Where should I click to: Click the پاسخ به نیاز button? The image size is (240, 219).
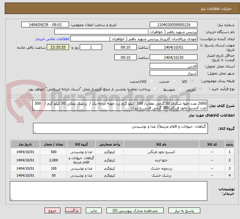[x=184, y=211]
